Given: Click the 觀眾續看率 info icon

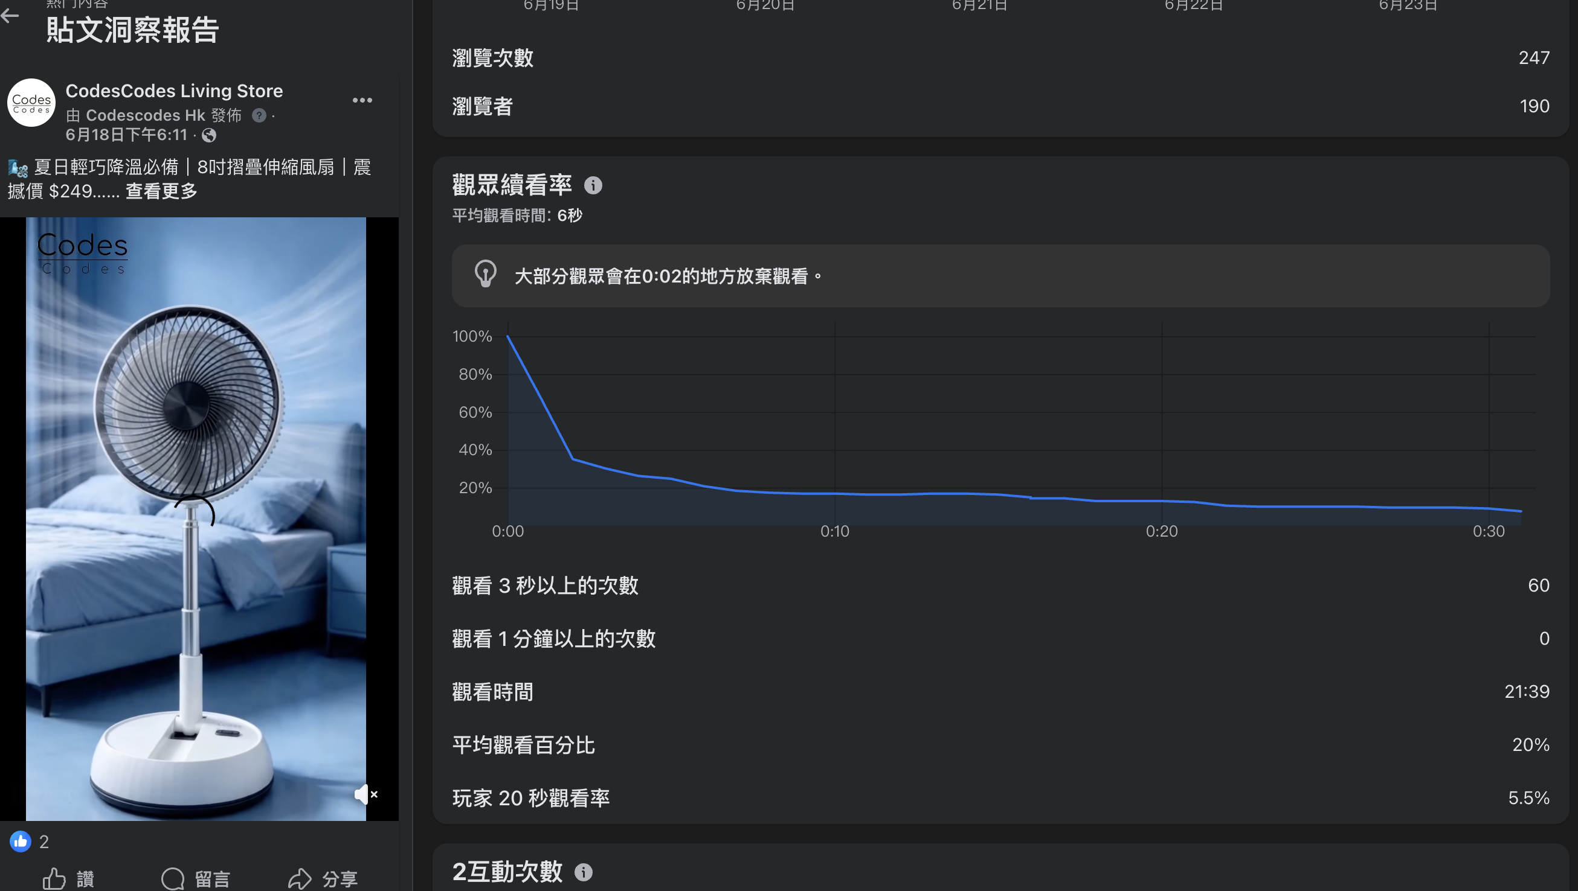Looking at the screenshot, I should tap(593, 185).
